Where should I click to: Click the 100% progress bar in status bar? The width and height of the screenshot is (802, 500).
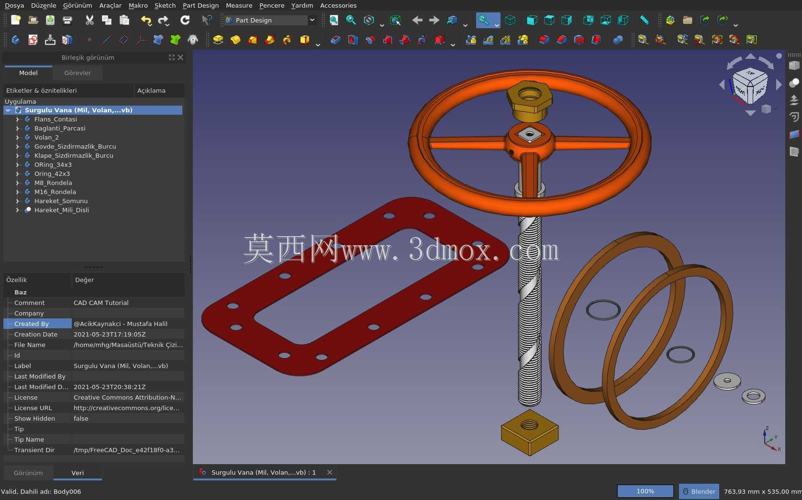pyautogui.click(x=645, y=491)
